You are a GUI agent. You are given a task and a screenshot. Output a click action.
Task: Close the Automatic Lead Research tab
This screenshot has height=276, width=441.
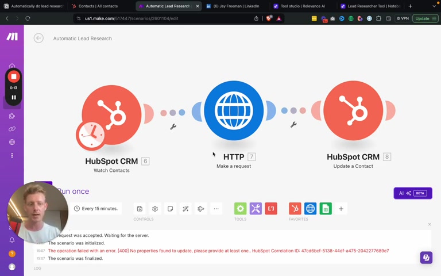(198, 6)
